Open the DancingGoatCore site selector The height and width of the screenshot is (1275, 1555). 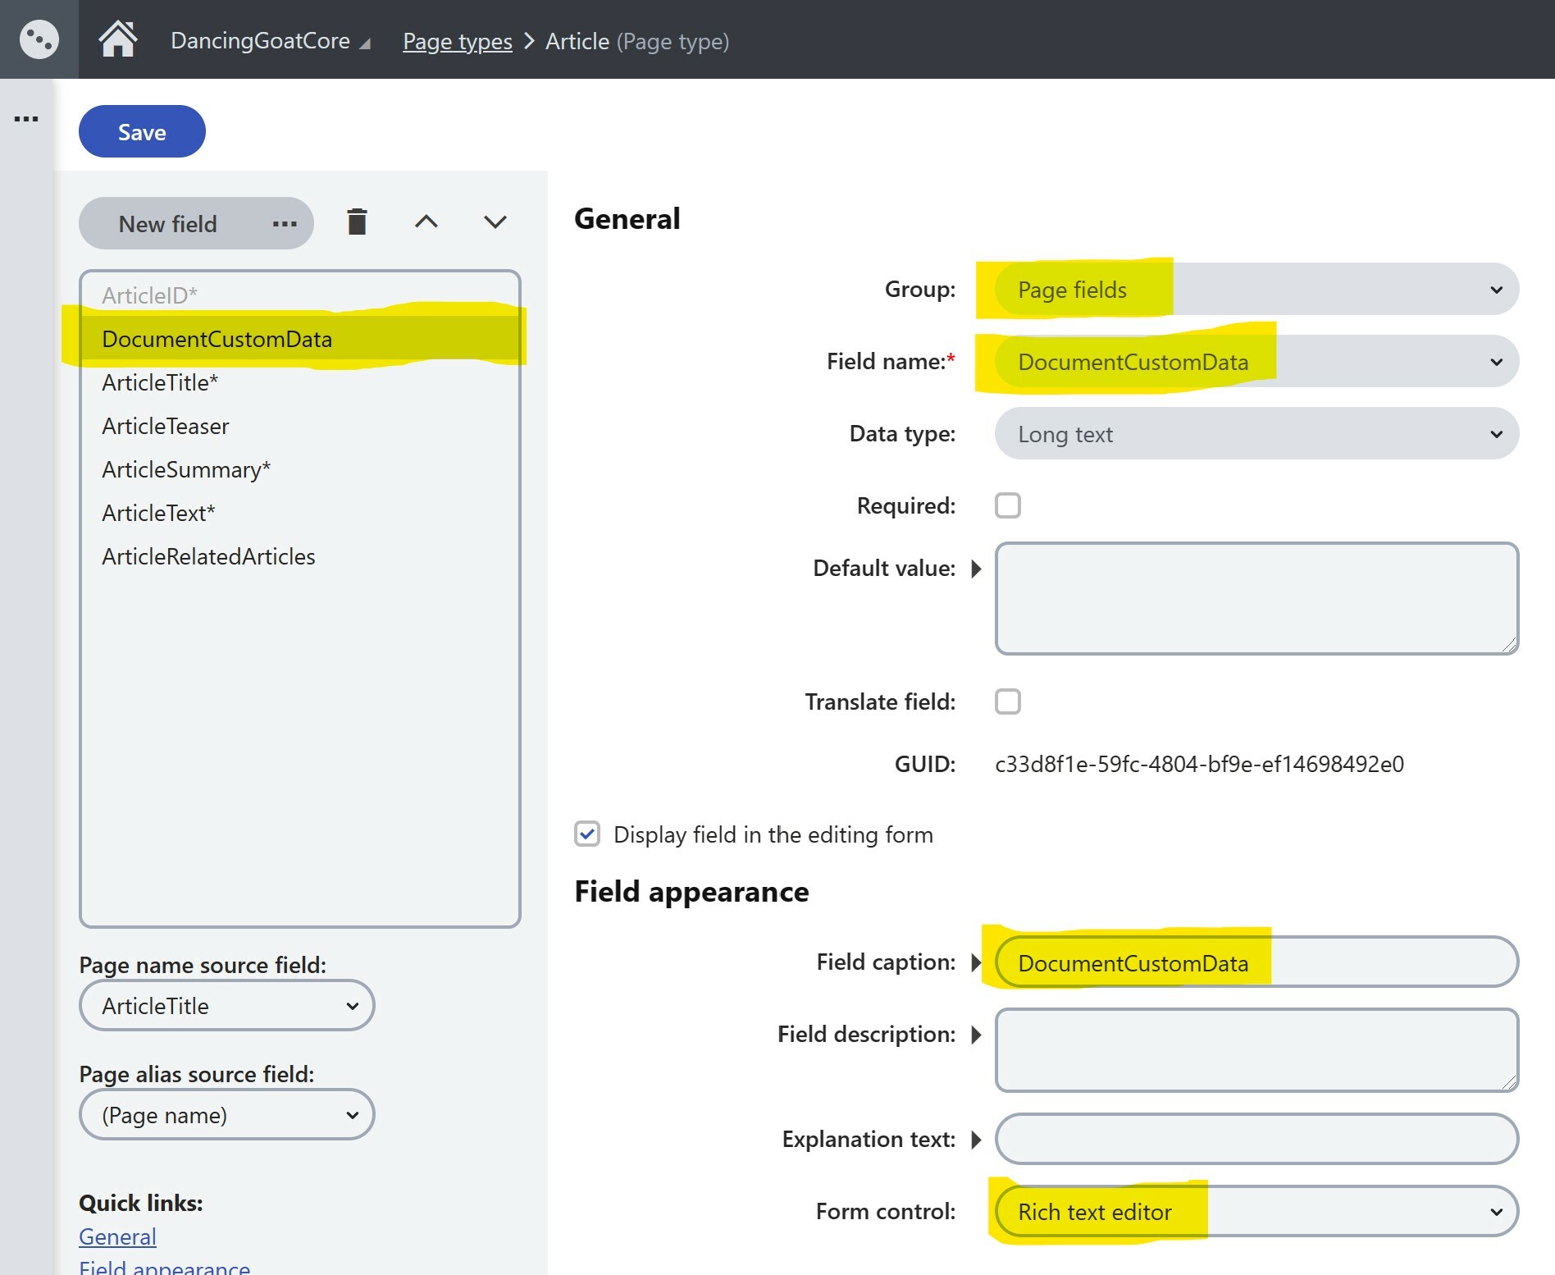coord(271,40)
